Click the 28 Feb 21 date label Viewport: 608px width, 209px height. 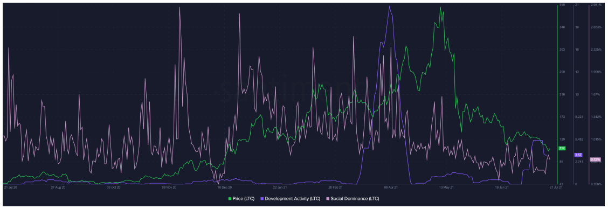(335, 187)
